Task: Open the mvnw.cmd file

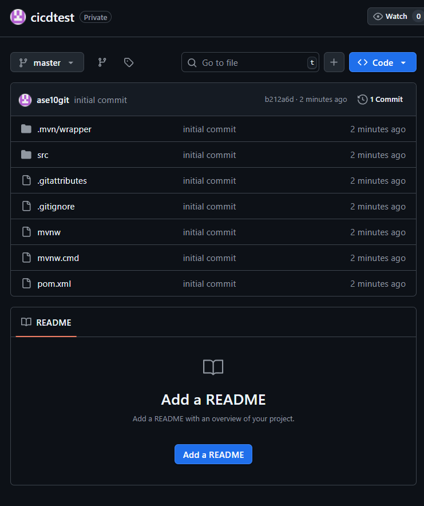Action: [x=58, y=258]
